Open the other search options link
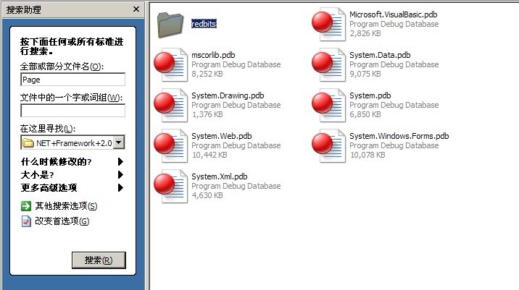 point(65,207)
